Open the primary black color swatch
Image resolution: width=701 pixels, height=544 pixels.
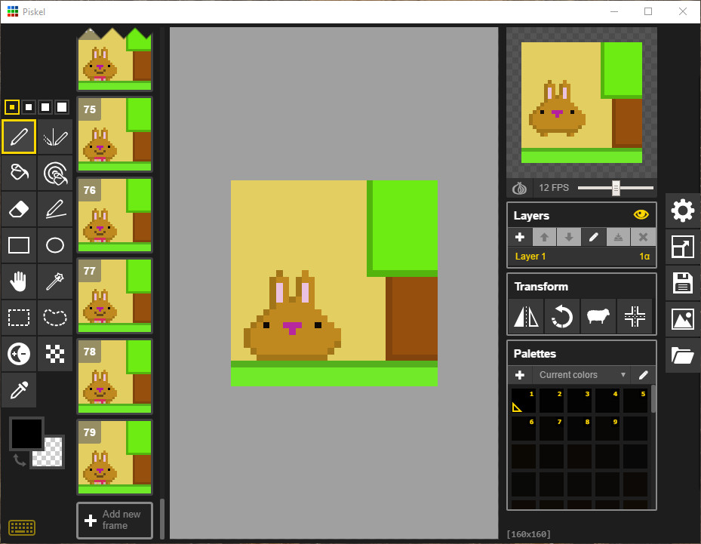click(27, 433)
